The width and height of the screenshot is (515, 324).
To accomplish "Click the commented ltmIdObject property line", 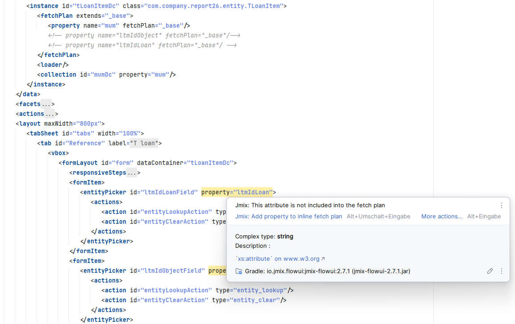I will [144, 36].
